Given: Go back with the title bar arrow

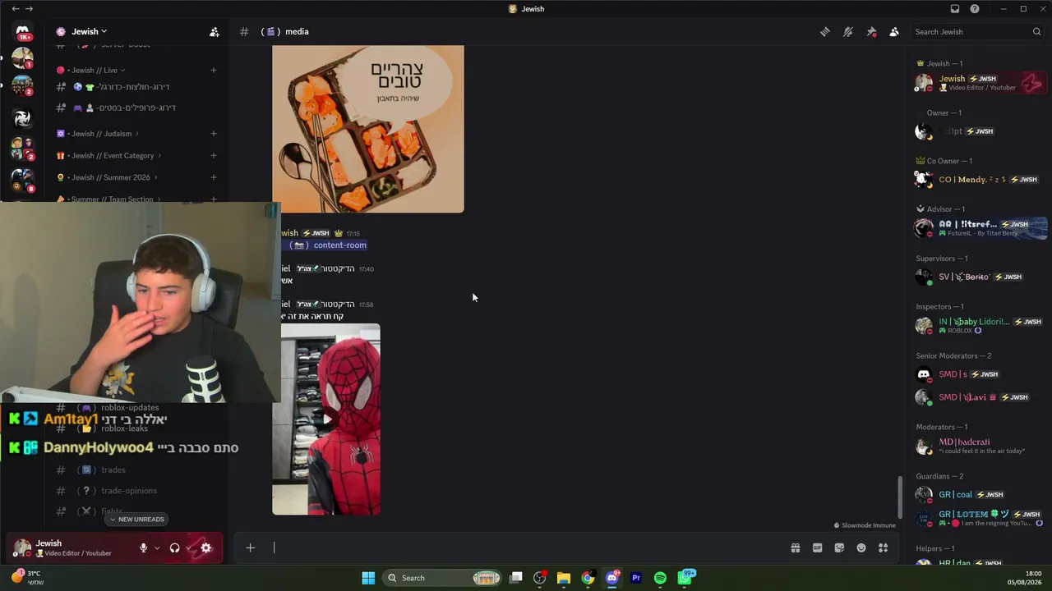Looking at the screenshot, I should pyautogui.click(x=15, y=9).
